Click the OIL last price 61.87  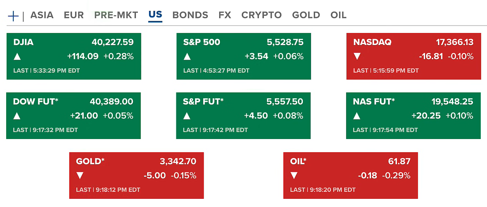click(399, 161)
